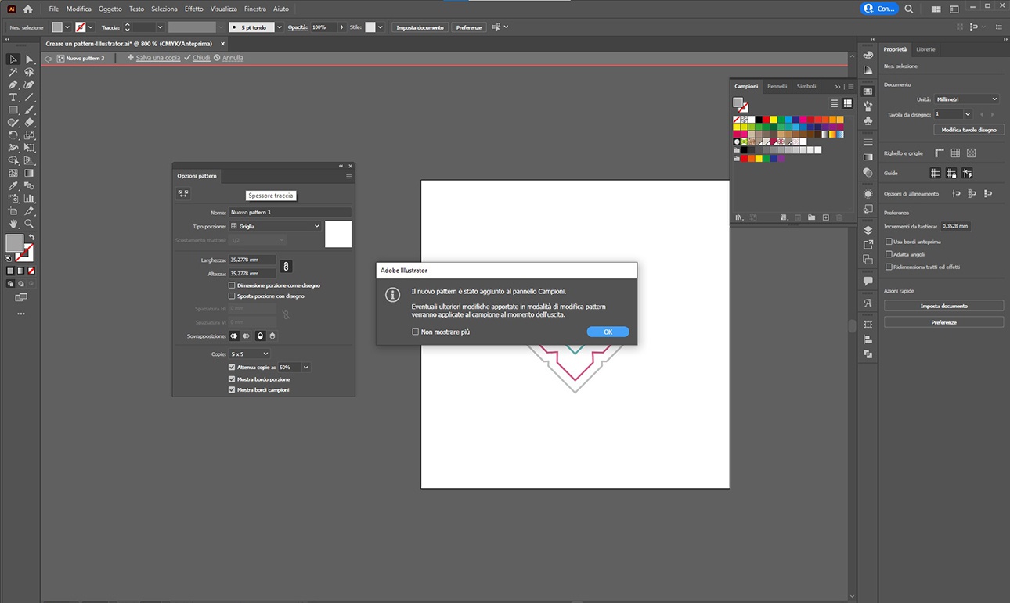
Task: Disable Mostra bordo porzione option
Action: coord(232,379)
